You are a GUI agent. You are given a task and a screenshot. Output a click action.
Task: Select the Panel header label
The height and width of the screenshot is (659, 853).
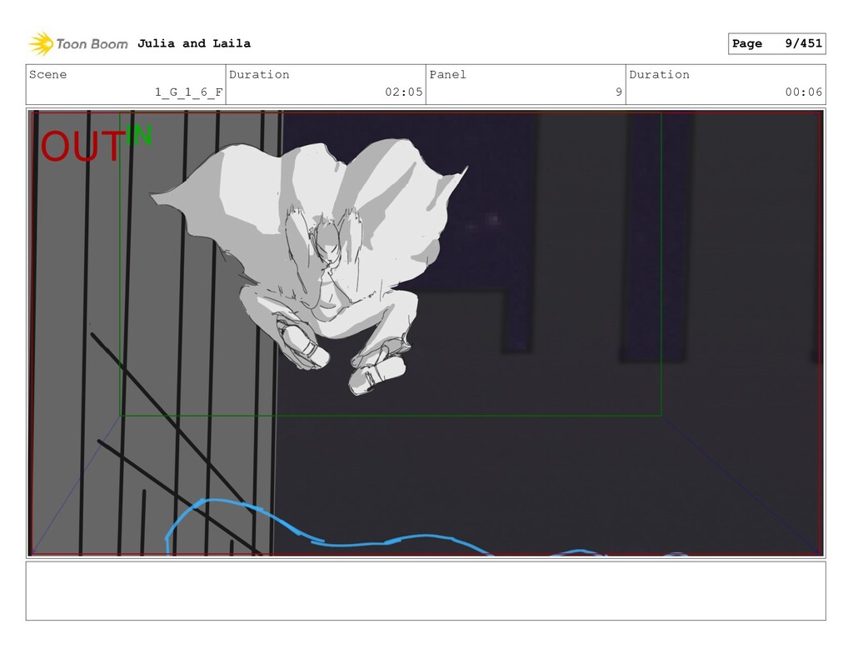pyautogui.click(x=447, y=74)
